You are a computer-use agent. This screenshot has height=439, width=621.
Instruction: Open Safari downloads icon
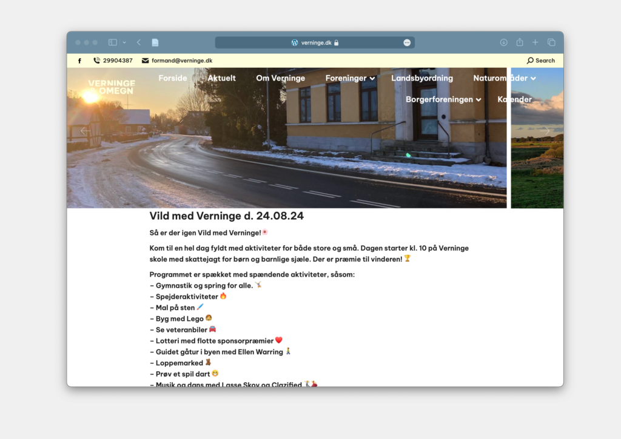[x=503, y=42]
